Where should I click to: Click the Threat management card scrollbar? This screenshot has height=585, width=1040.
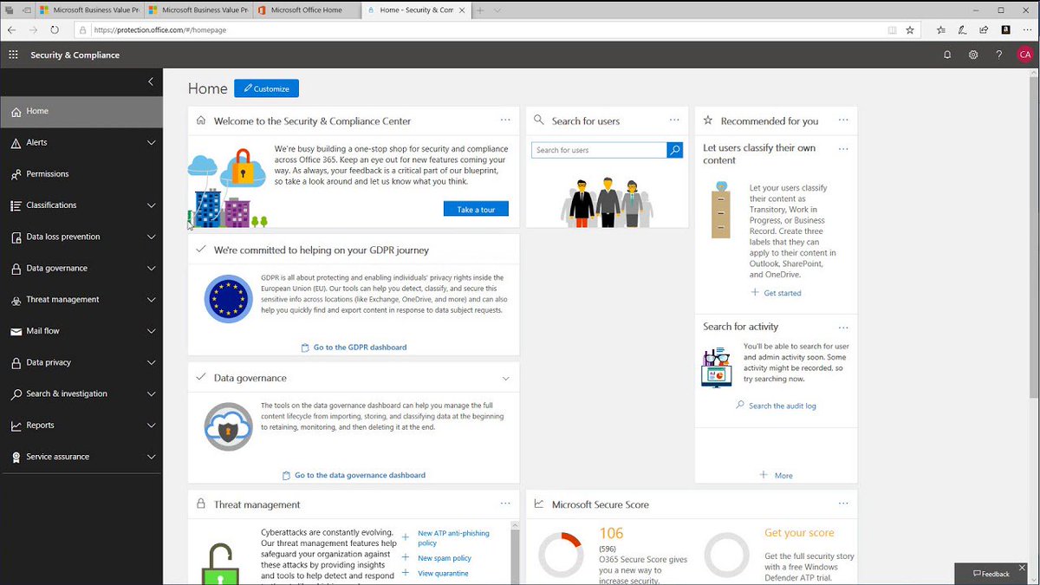515,553
